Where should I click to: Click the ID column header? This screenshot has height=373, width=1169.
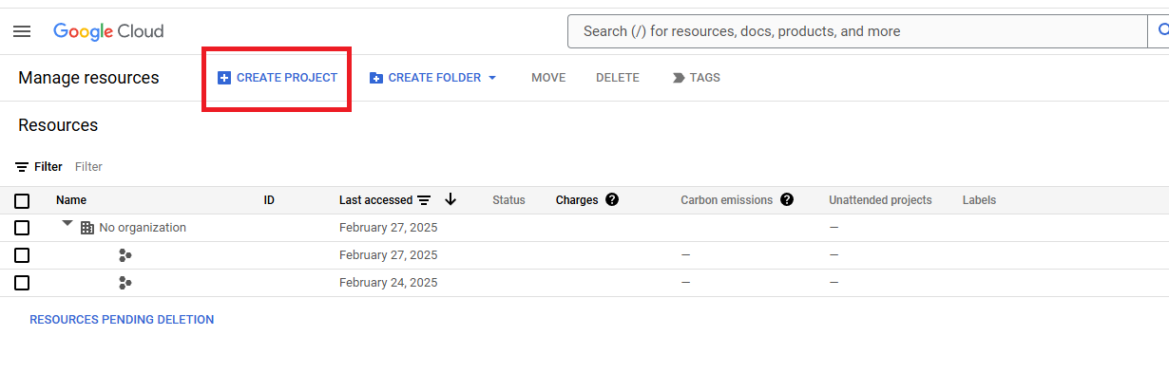[269, 200]
